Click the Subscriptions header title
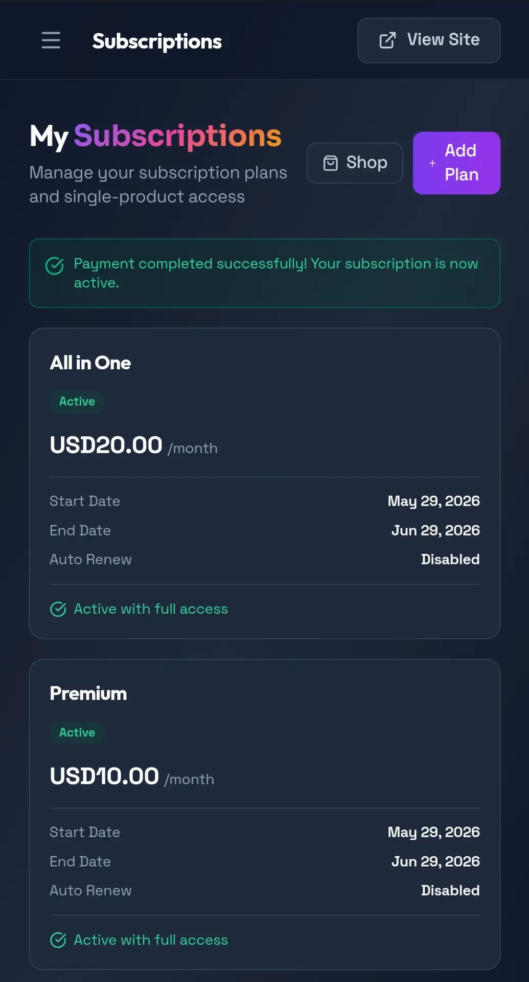This screenshot has height=982, width=529. [x=157, y=41]
